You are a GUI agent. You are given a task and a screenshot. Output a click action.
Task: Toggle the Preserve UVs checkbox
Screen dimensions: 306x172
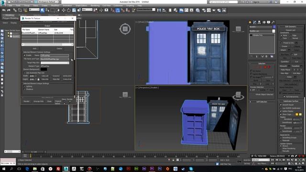[x=282, y=43]
